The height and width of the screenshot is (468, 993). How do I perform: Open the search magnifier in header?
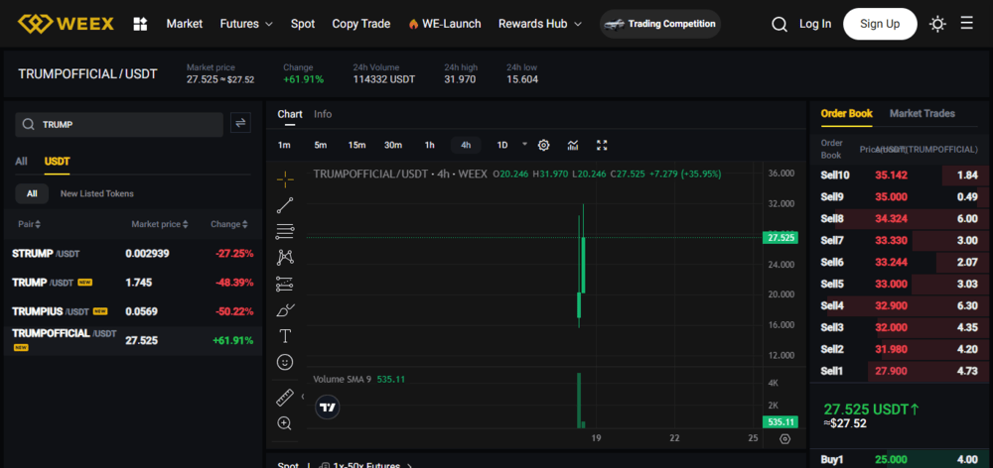click(x=780, y=24)
